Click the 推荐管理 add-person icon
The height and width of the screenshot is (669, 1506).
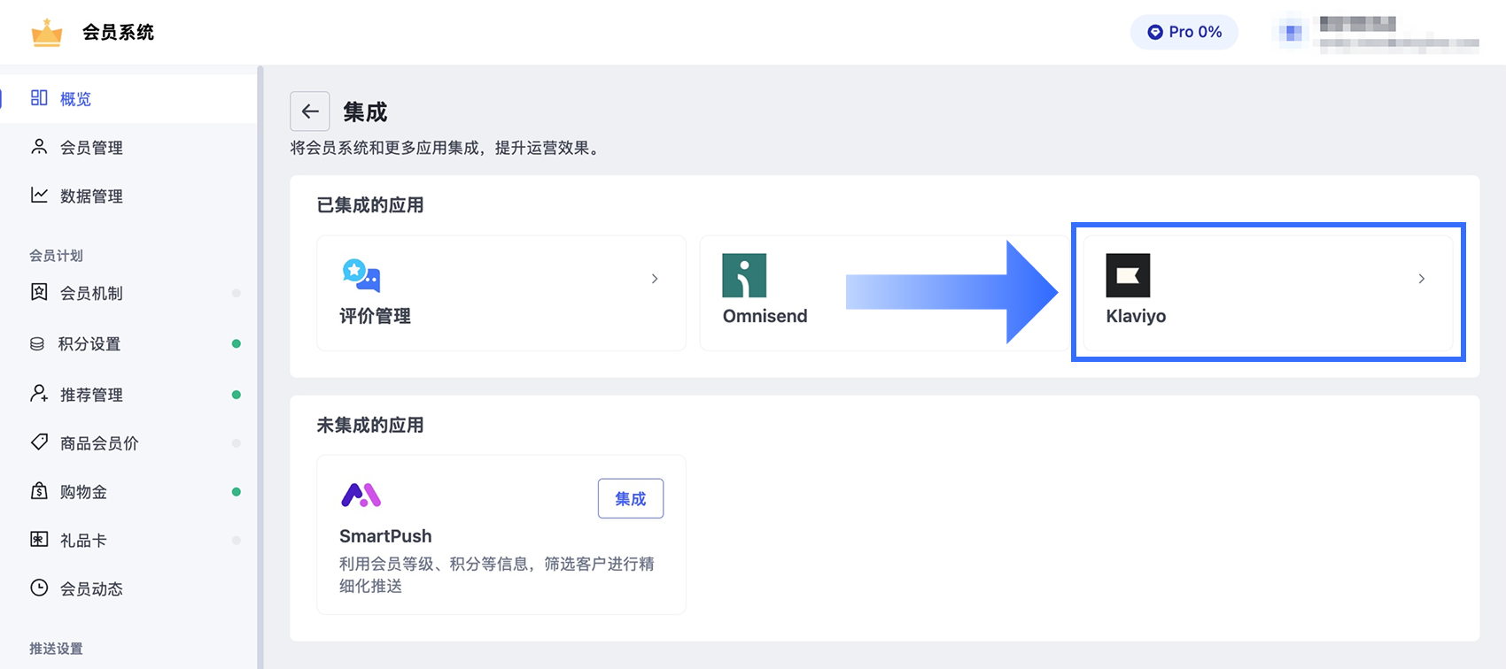(39, 393)
